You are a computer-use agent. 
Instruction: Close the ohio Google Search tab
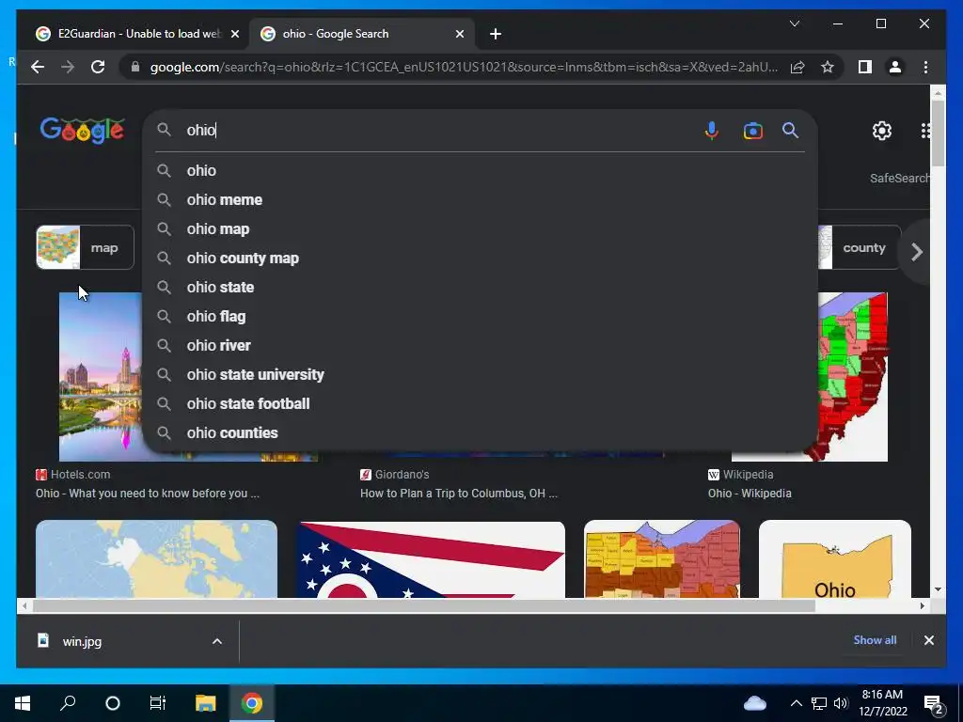click(459, 34)
